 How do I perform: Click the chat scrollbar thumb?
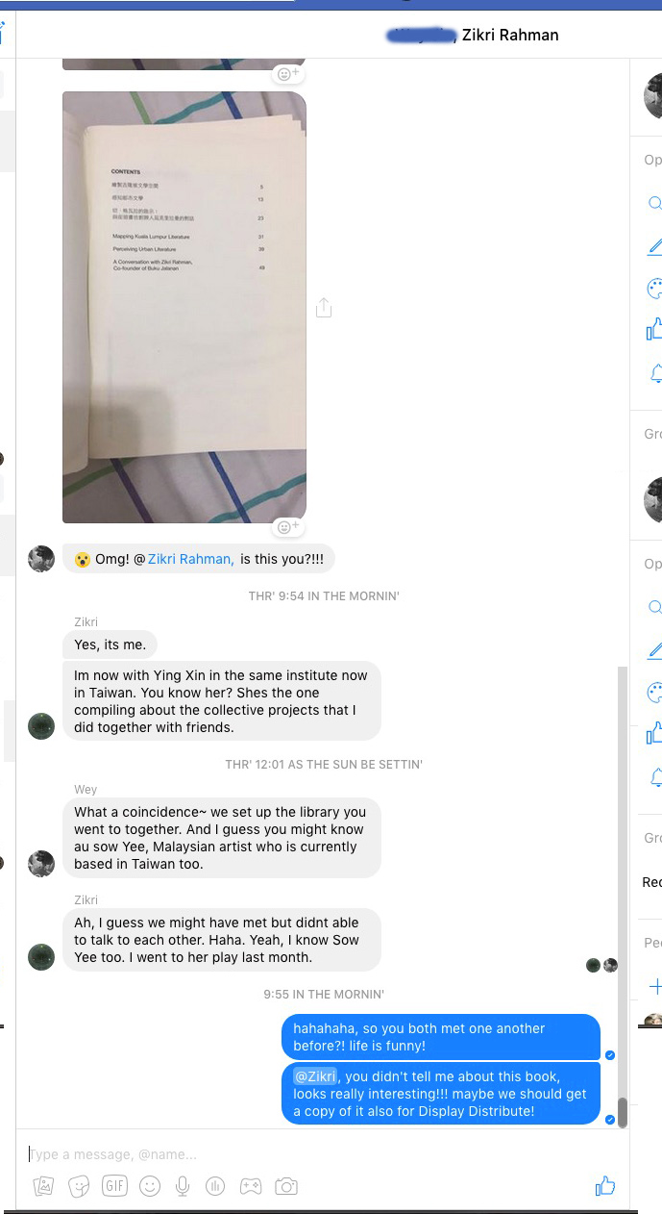point(623,1112)
